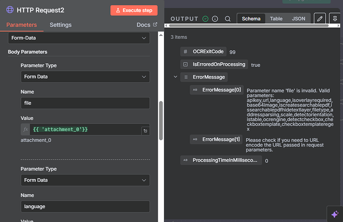Switch output view to Table

tap(276, 19)
